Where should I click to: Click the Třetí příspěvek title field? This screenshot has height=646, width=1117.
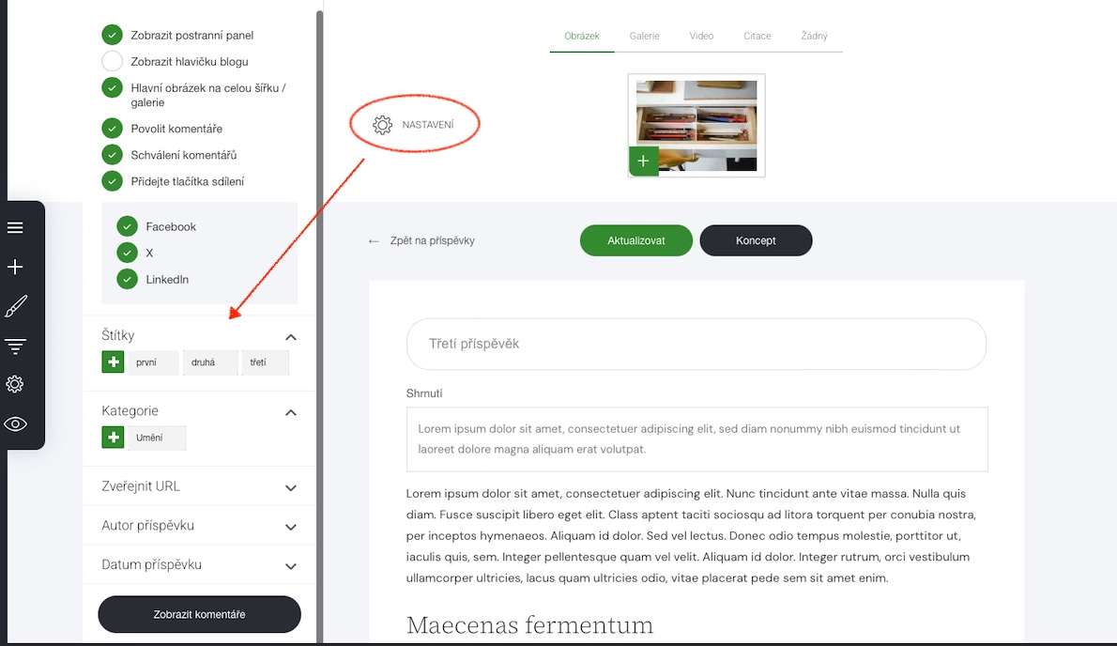696,344
